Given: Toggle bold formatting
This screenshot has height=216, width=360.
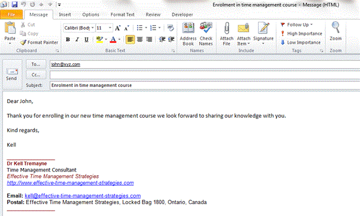Looking at the screenshot, I should 68,40.
